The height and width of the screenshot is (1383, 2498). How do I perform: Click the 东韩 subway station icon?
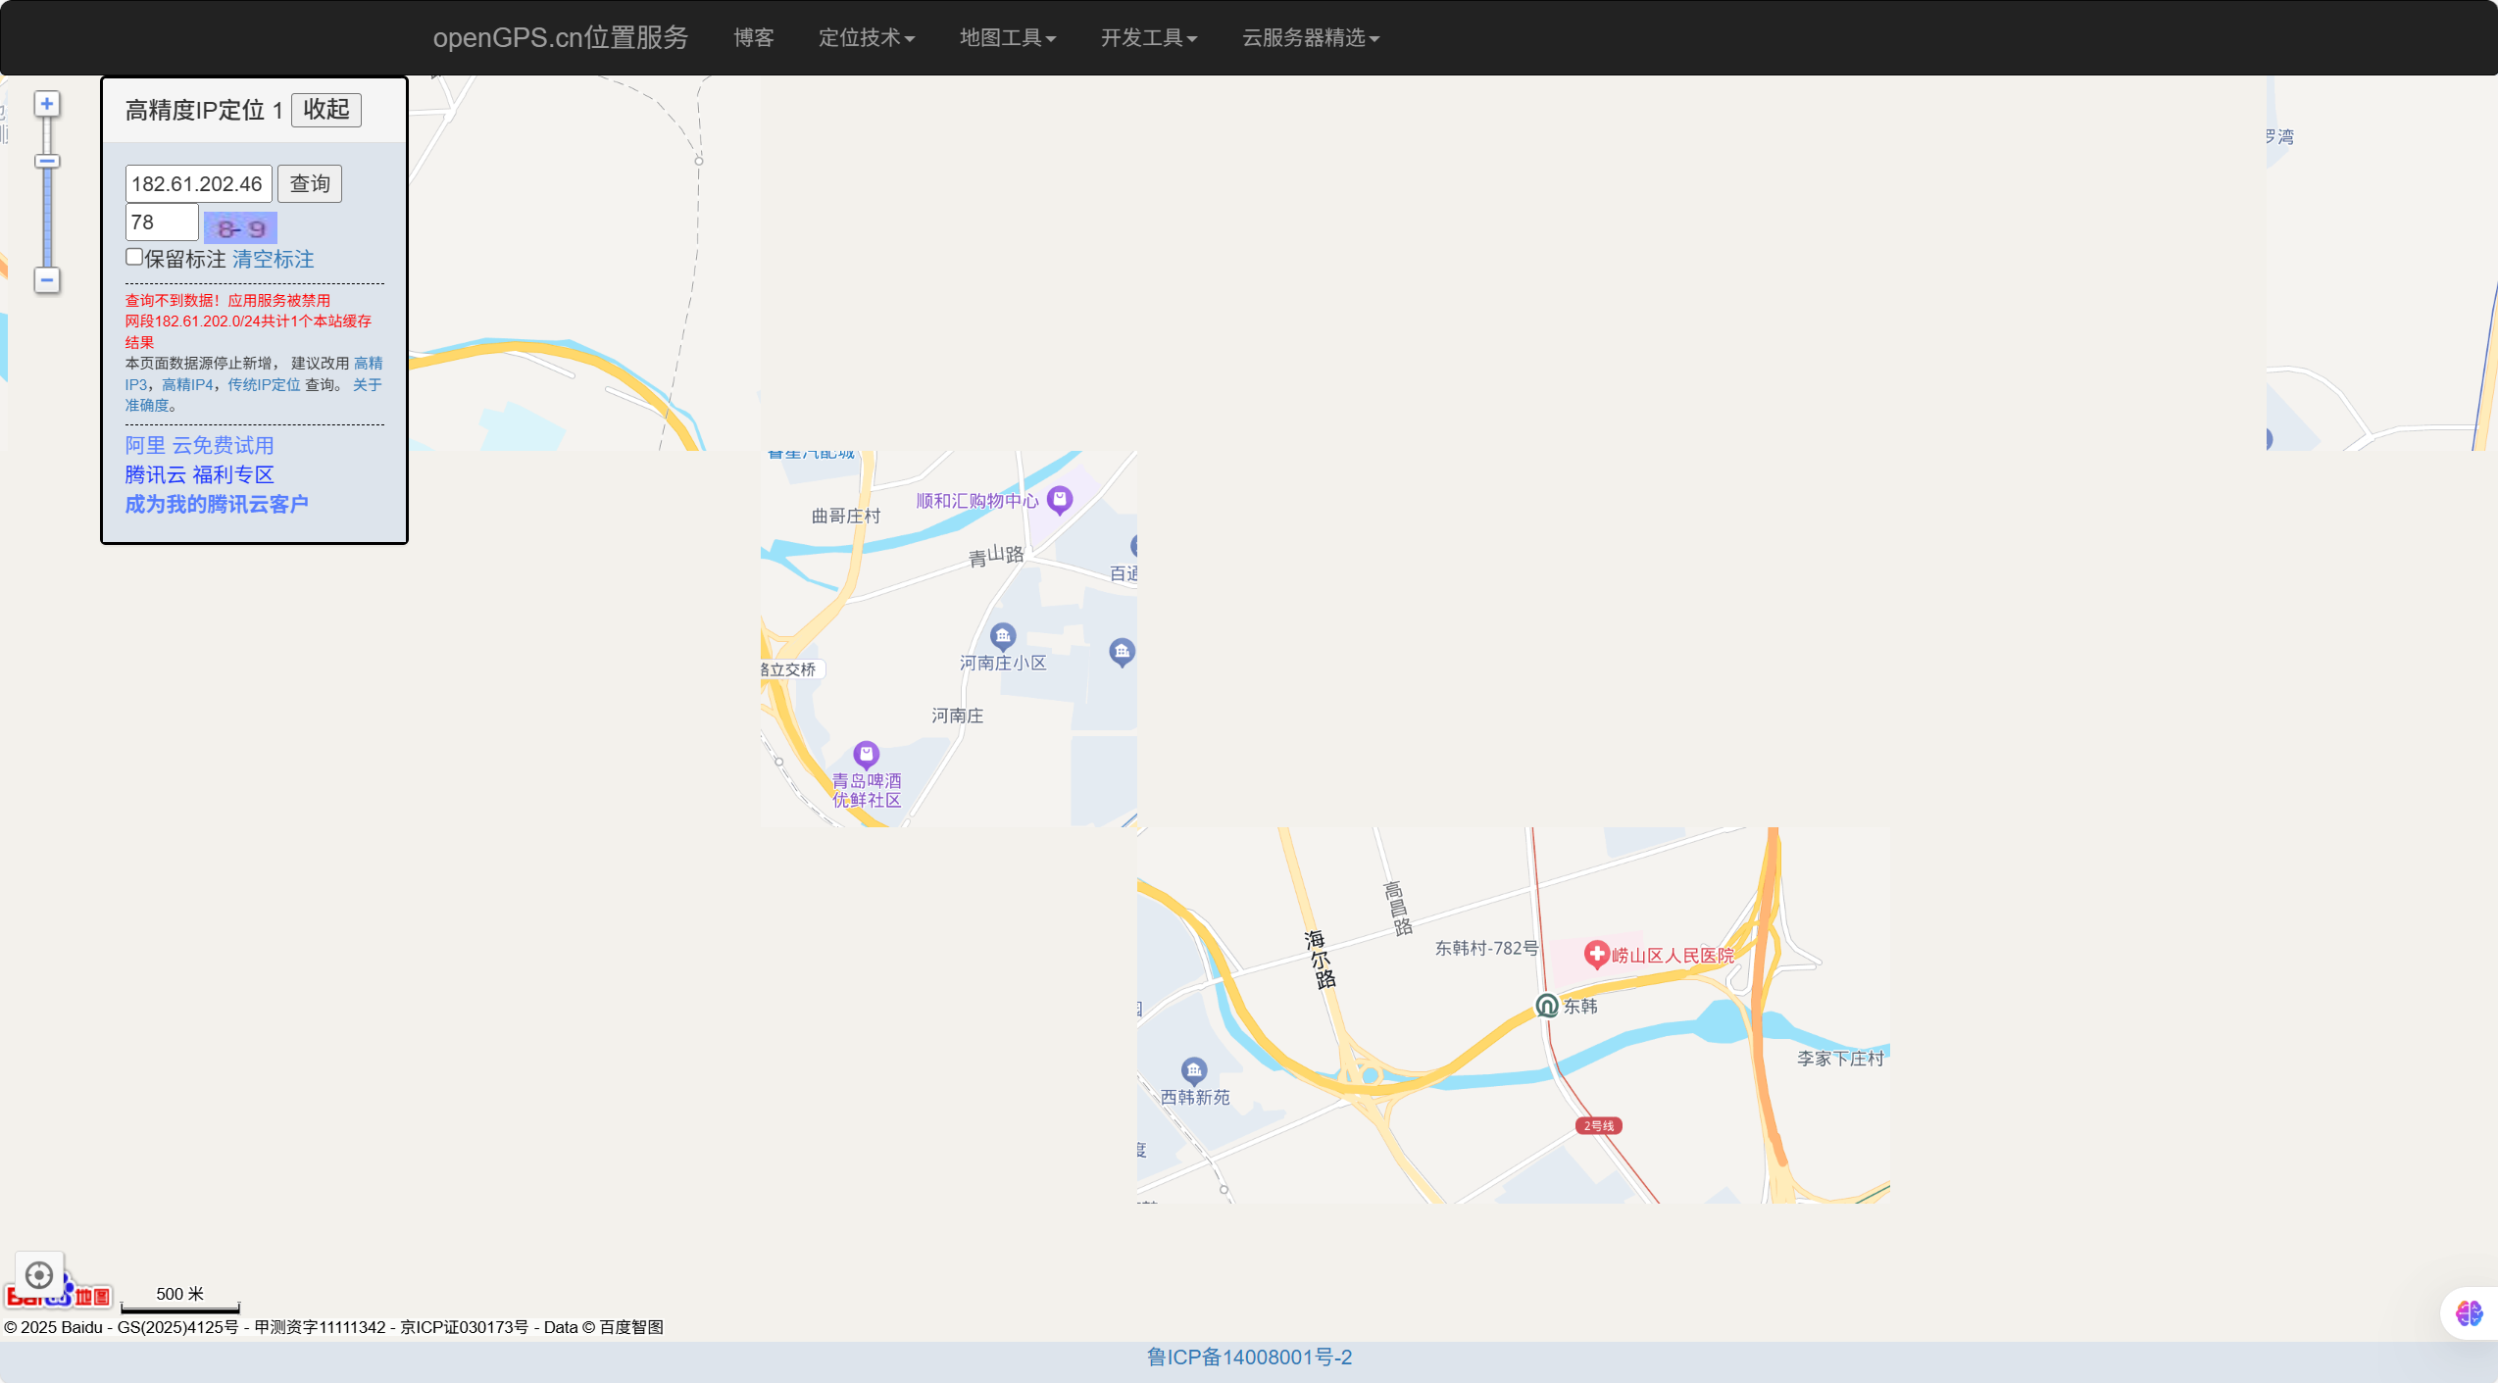click(1546, 1006)
